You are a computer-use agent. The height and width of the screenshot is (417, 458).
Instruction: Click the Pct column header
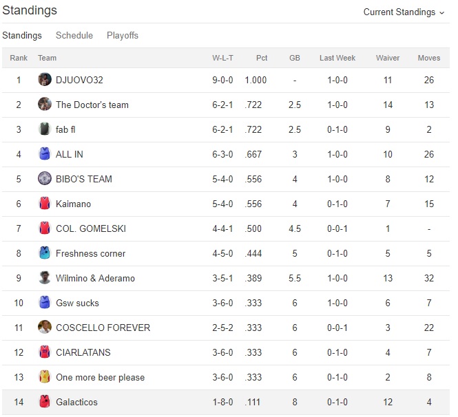point(262,58)
